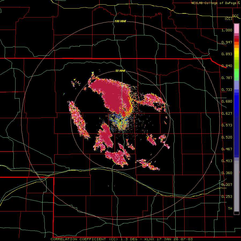Click the 07:03 timestamp
This screenshot has width=241, height=241.
(186, 239)
